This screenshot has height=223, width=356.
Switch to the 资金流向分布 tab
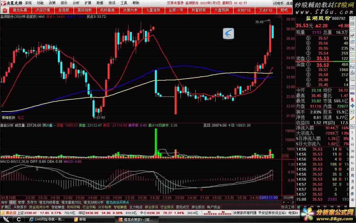click(39, 207)
